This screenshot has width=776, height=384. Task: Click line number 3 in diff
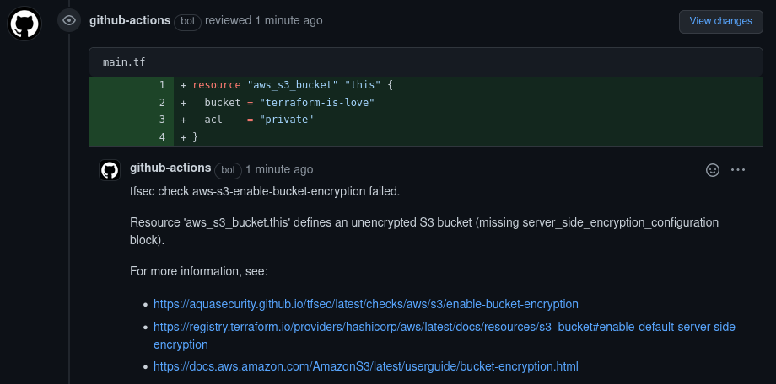coord(161,120)
